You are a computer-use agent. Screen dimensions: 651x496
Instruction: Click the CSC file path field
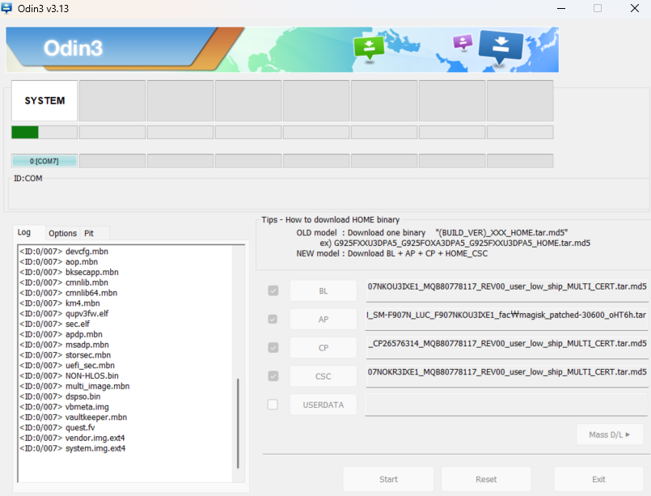click(x=507, y=376)
